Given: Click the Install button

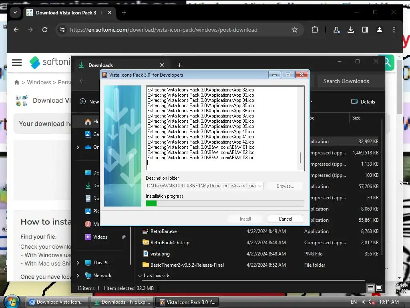Looking at the screenshot, I should click(245, 219).
